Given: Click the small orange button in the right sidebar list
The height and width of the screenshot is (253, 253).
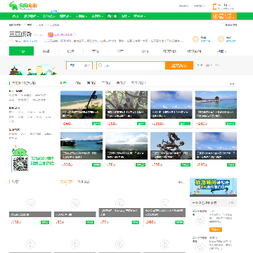Looking at the screenshot, I should point(216,230).
